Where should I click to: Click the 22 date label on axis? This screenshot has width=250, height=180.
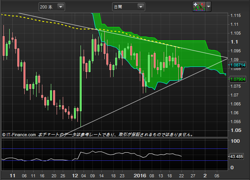click(x=181, y=176)
